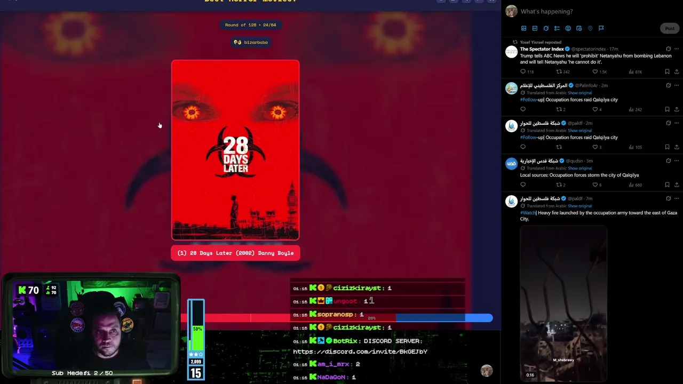Open Grok explain on Spectator Index tweet
683x384 pixels.
coord(668,49)
